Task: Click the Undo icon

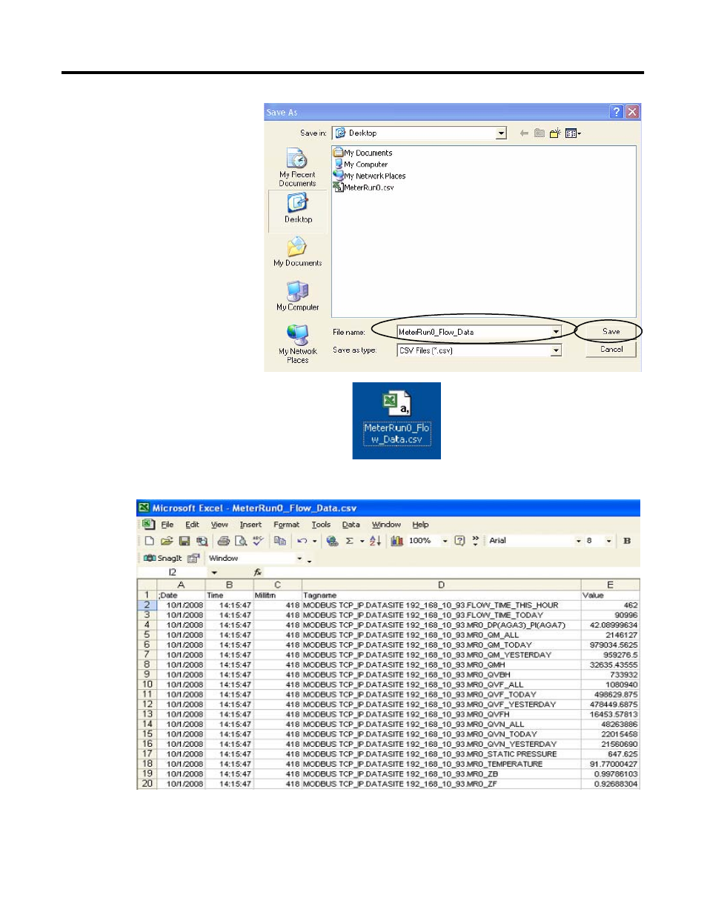Action: click(x=302, y=541)
